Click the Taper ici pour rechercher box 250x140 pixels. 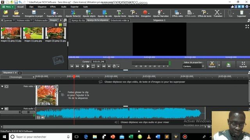[x=40, y=136]
